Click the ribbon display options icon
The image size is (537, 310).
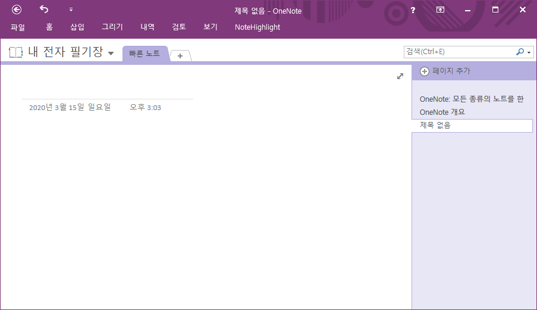440,10
